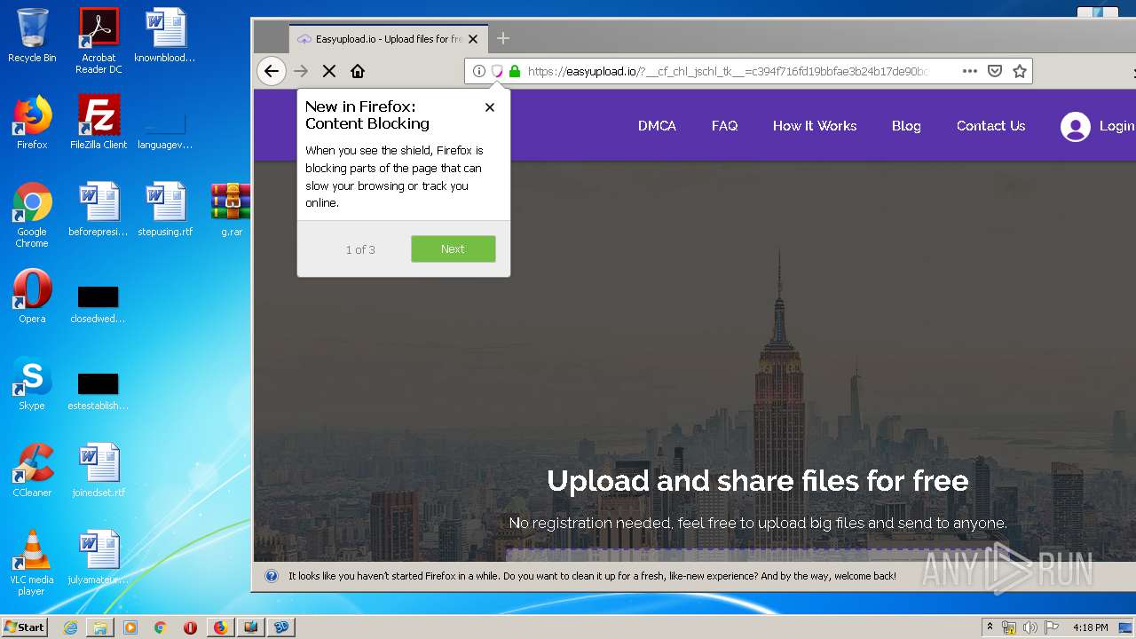Image resolution: width=1136 pixels, height=639 pixels.
Task: Click the Login user avatar icon
Action: pyautogui.click(x=1075, y=127)
